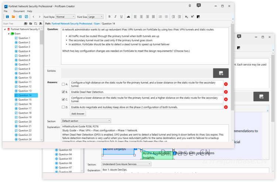The image size is (277, 182).
Task: Click the Add Answer button
Action: (78, 114)
